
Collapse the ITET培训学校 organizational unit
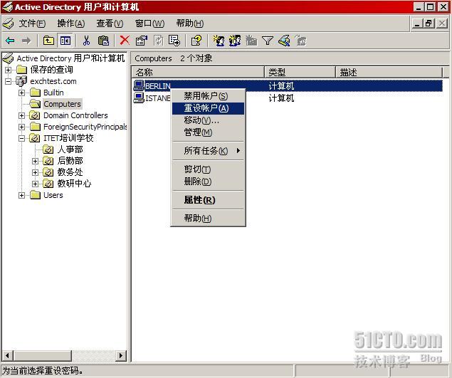21,138
